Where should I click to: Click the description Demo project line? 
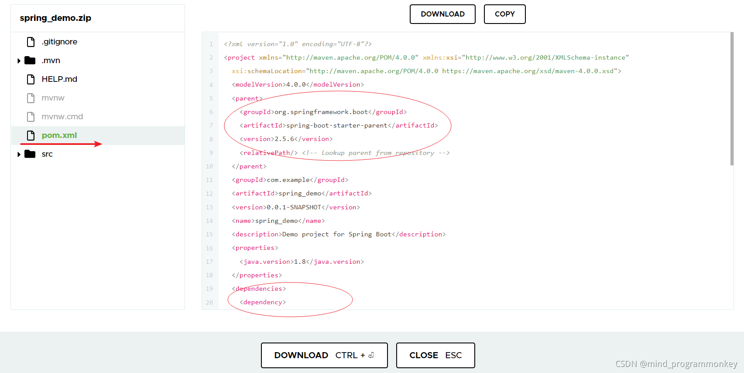(x=339, y=234)
